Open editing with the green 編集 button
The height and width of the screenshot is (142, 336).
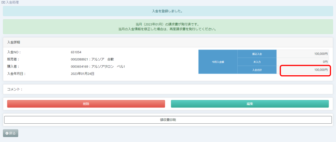(x=250, y=104)
